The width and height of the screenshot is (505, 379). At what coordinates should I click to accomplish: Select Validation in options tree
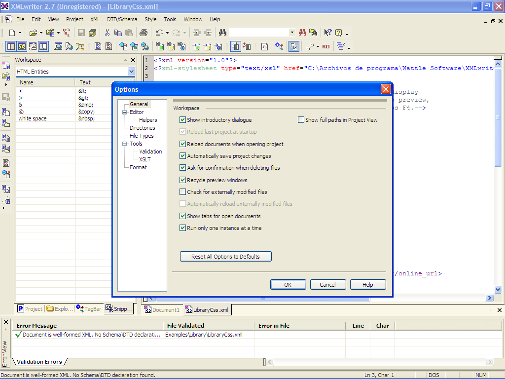[x=150, y=152]
